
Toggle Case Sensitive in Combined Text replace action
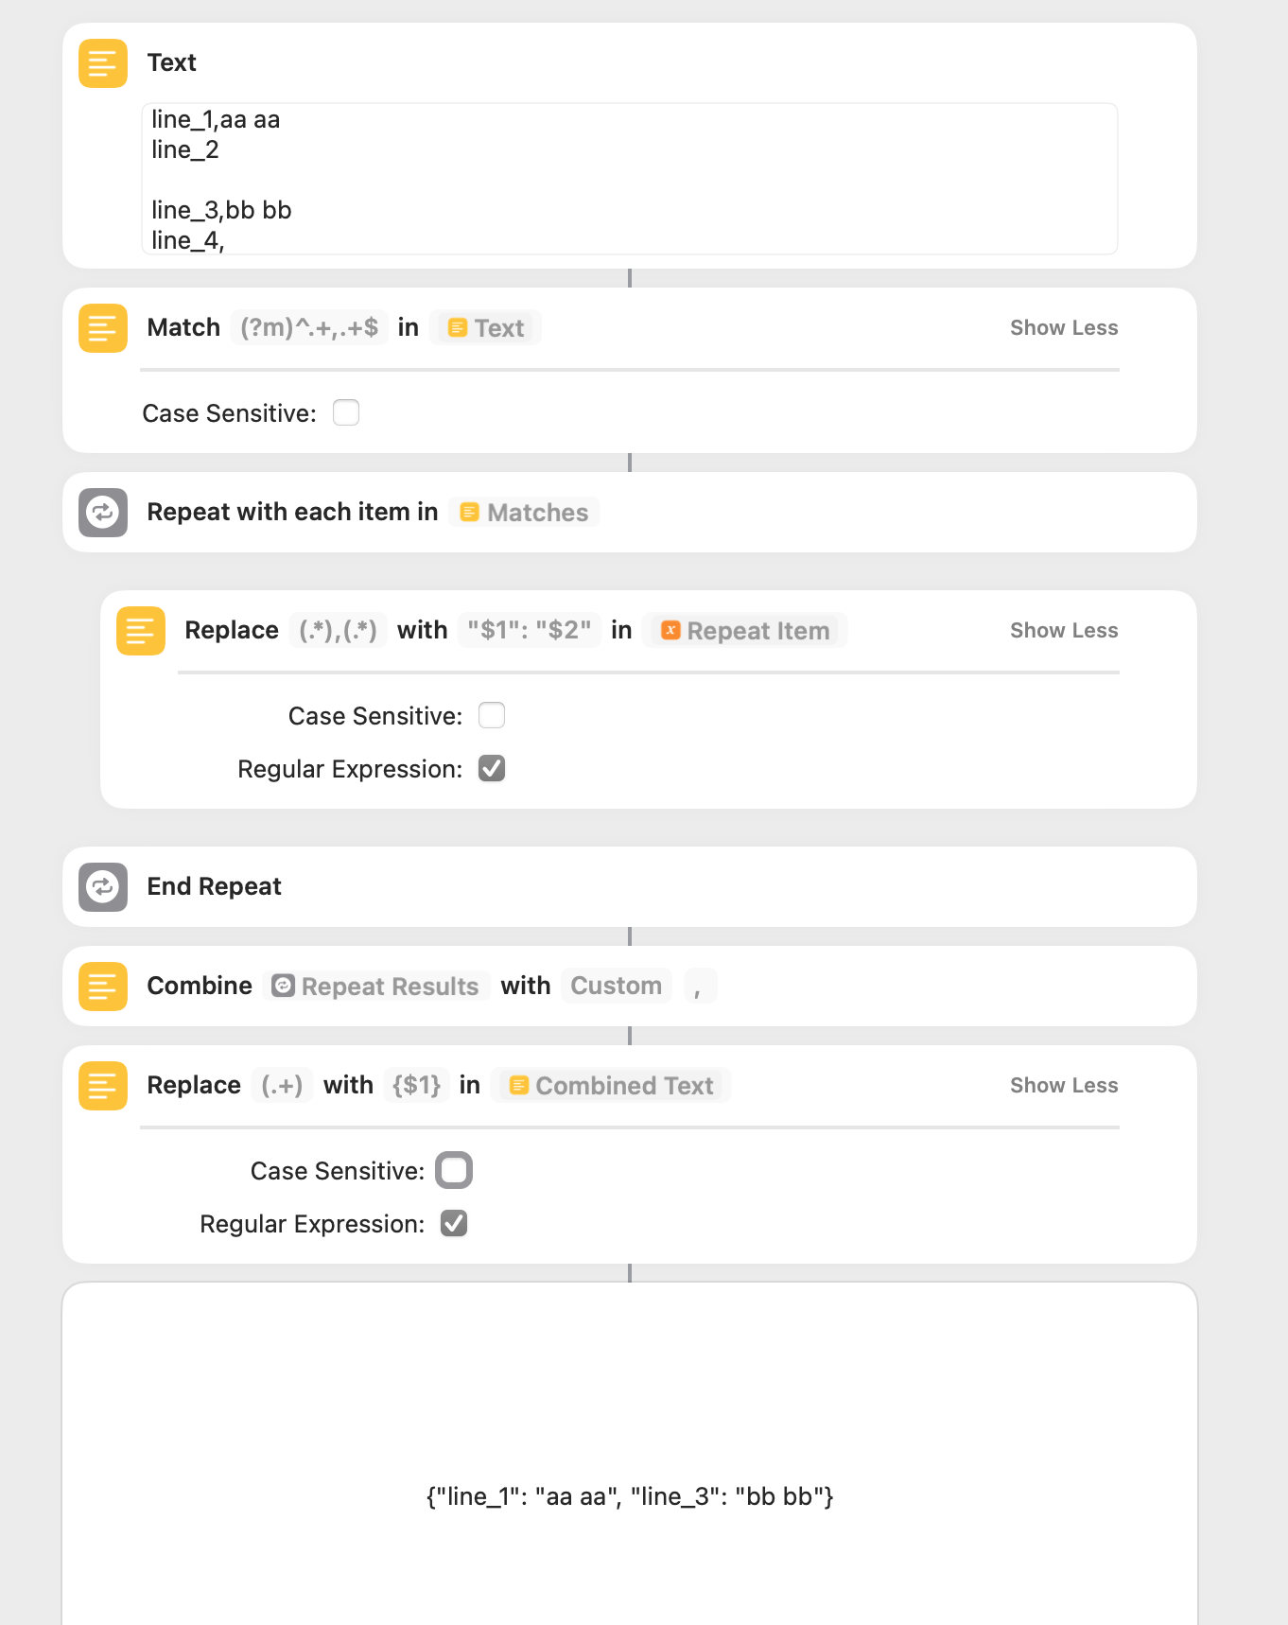coord(454,1170)
